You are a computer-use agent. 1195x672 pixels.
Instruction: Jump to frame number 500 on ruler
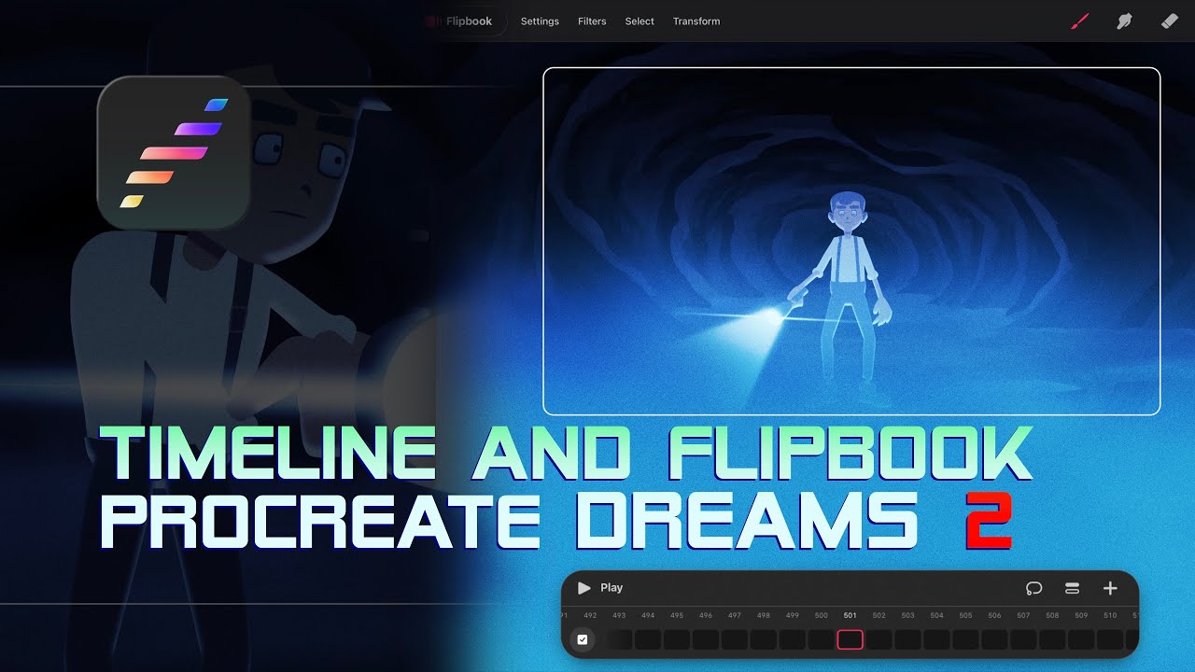[x=822, y=616]
